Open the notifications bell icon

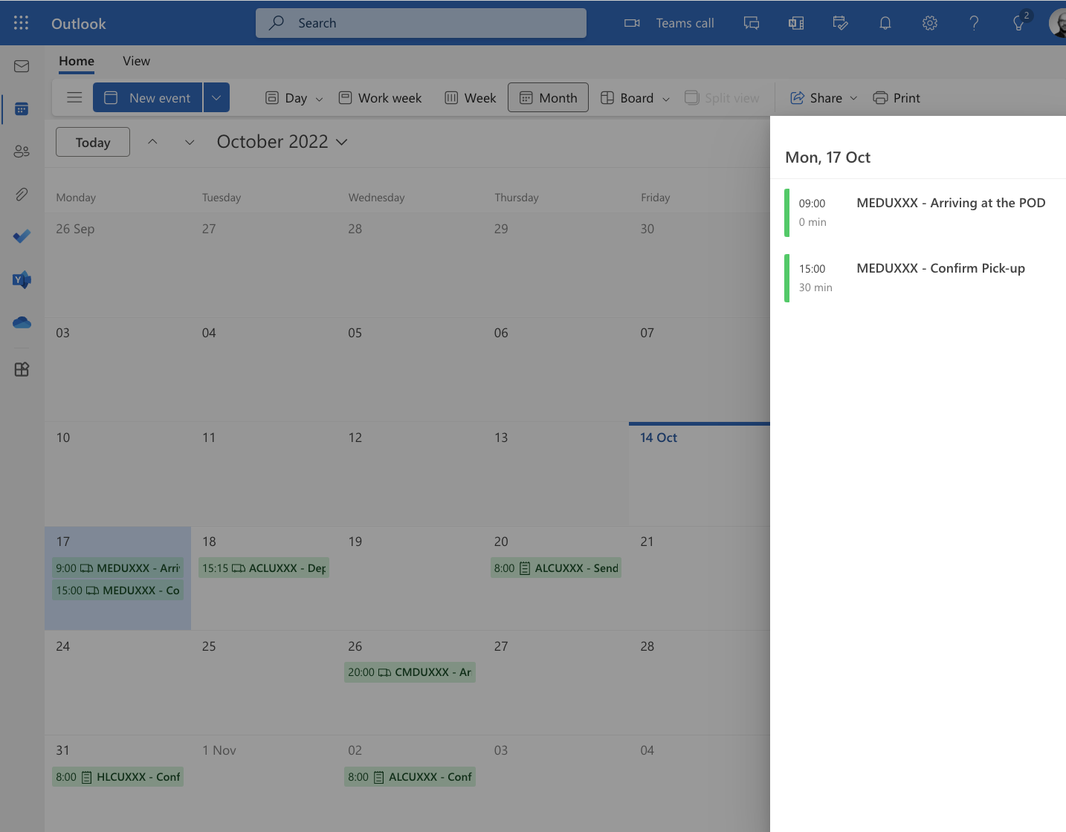[x=885, y=23]
